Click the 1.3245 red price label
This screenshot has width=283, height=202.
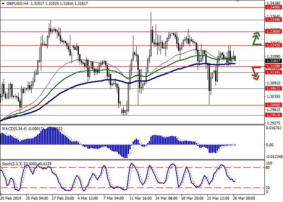[x=273, y=45]
